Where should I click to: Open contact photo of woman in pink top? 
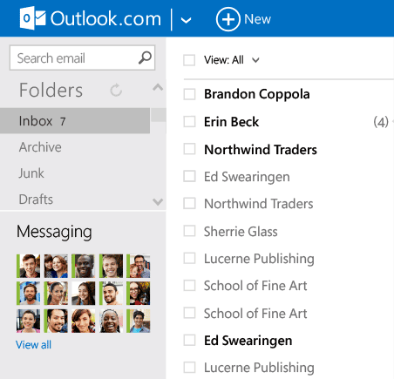click(x=28, y=321)
